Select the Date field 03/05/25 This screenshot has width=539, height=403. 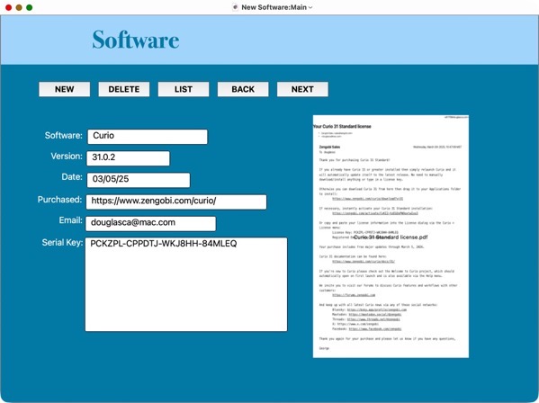click(x=139, y=180)
